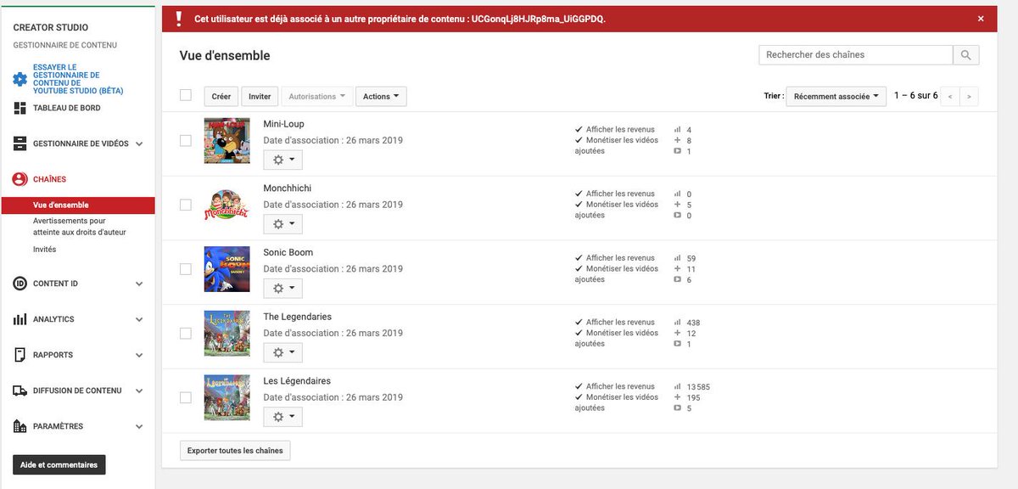Click the Diffusion de contenu truck icon
Screen dimensions: 1018x489
pyautogui.click(x=20, y=391)
